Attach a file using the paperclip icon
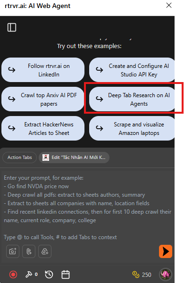The width and height of the screenshot is (184, 283). (x=29, y=251)
